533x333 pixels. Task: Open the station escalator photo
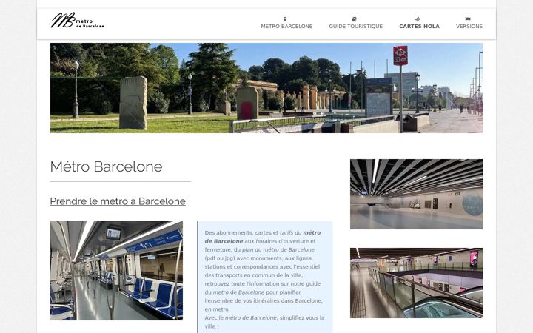pos(416,283)
